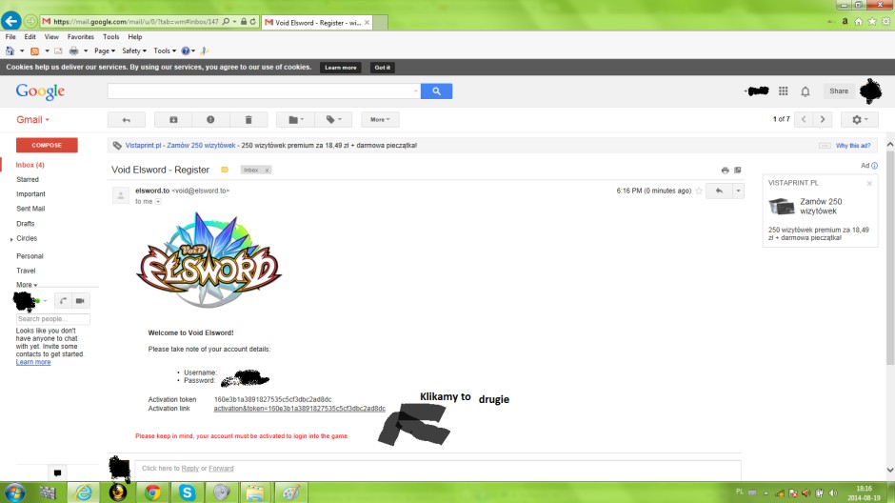Open Google Chrome from the taskbar
This screenshot has height=503, width=895.
point(152,493)
